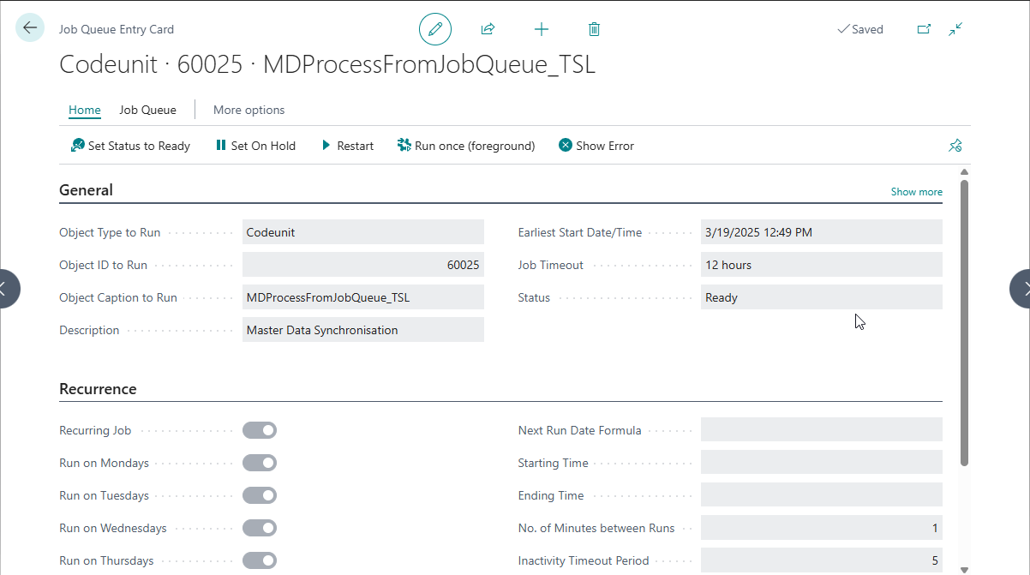Go to next record chevron

click(x=1023, y=289)
